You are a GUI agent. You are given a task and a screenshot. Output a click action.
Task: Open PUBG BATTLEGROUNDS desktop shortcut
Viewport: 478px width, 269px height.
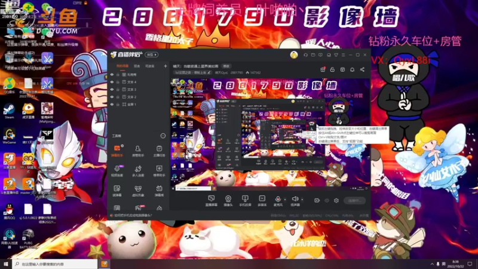coord(28,239)
